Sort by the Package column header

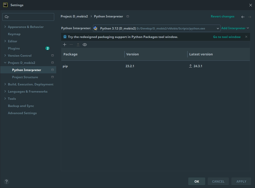click(93, 54)
